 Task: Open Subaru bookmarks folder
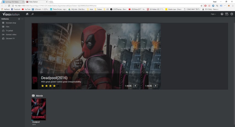98,9
